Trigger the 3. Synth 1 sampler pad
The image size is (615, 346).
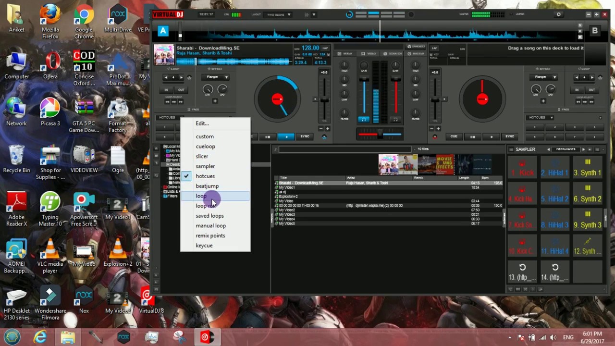pyautogui.click(x=587, y=168)
